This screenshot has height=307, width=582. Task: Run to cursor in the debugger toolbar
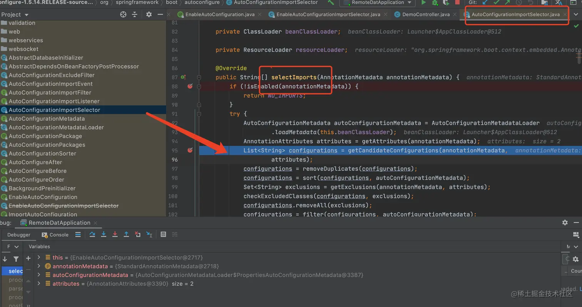[149, 234]
